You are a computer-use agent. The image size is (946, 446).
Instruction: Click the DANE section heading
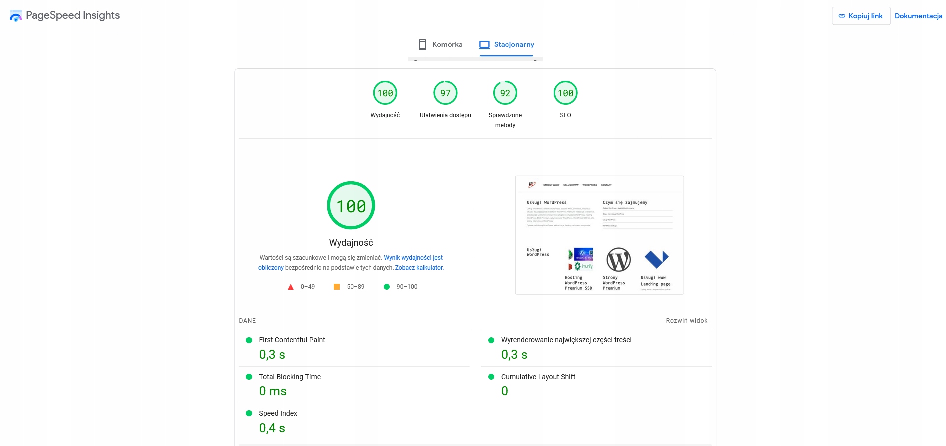click(x=247, y=321)
